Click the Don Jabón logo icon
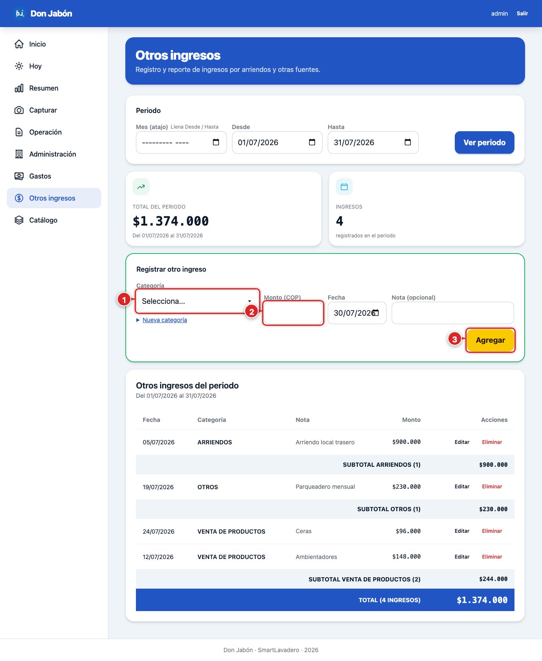The image size is (542, 661). [x=19, y=14]
